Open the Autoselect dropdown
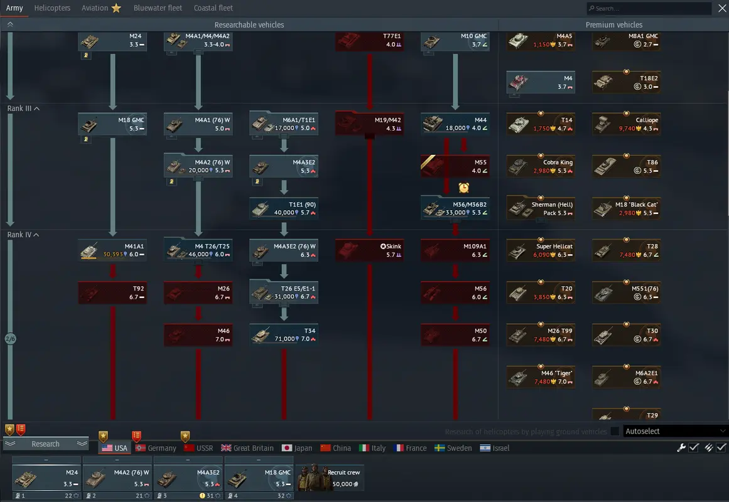The width and height of the screenshot is (729, 502). pyautogui.click(x=674, y=431)
